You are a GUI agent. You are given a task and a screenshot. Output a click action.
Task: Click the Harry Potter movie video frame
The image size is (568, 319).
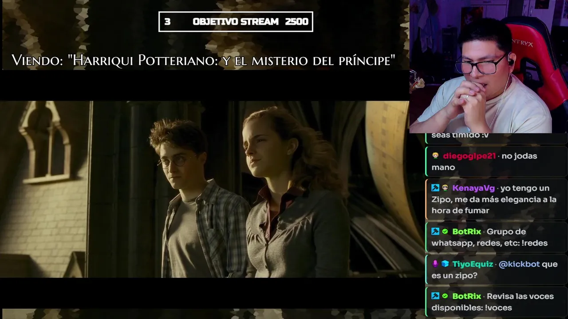tap(205, 189)
